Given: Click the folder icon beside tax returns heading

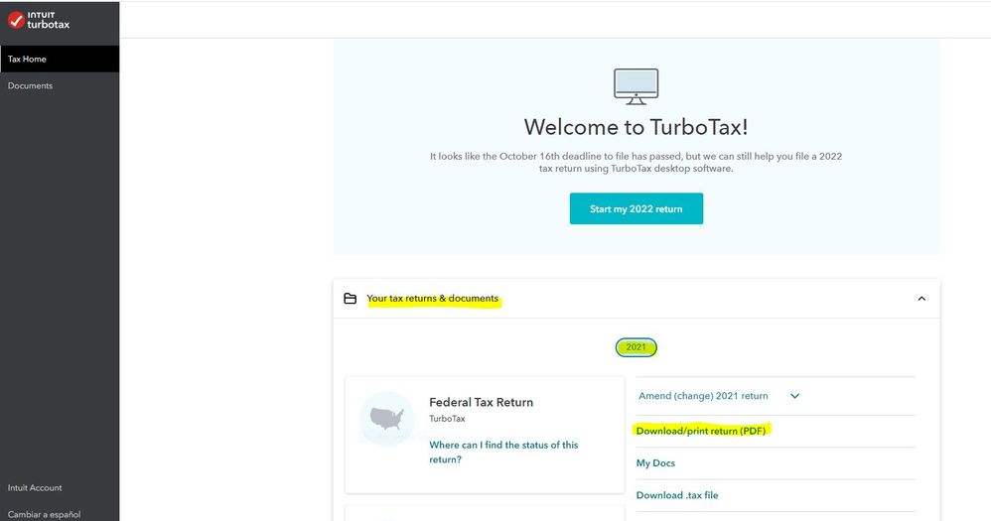Looking at the screenshot, I should click(350, 298).
